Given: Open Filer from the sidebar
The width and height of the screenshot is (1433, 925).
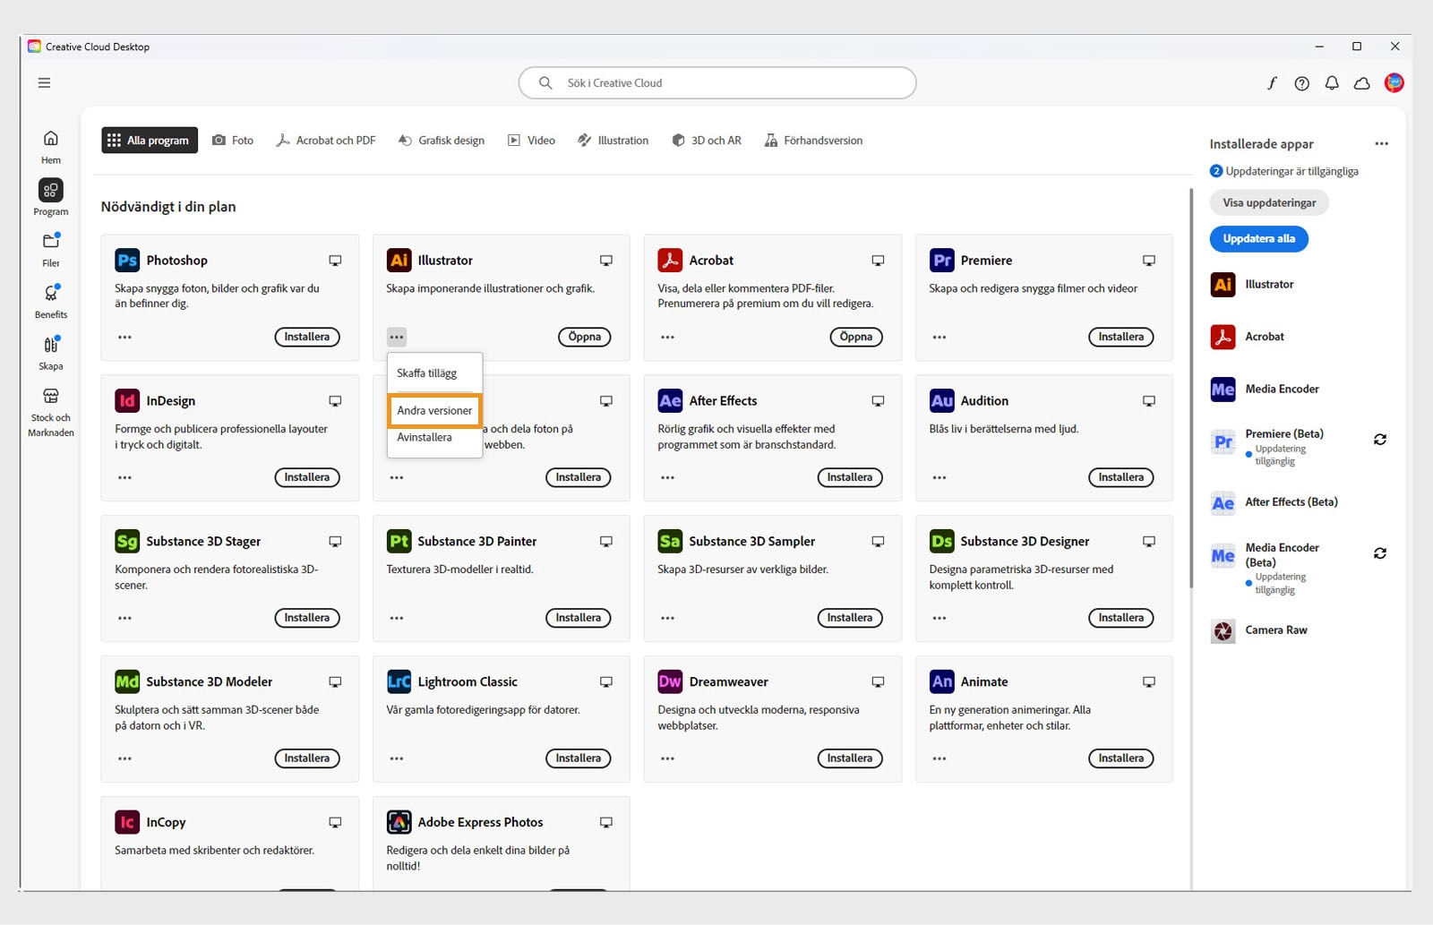Looking at the screenshot, I should tap(50, 249).
